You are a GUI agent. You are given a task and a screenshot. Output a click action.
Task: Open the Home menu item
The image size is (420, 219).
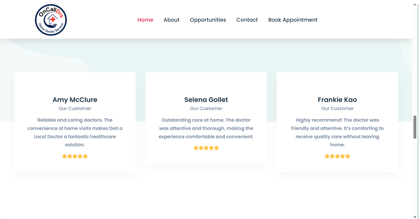click(145, 20)
